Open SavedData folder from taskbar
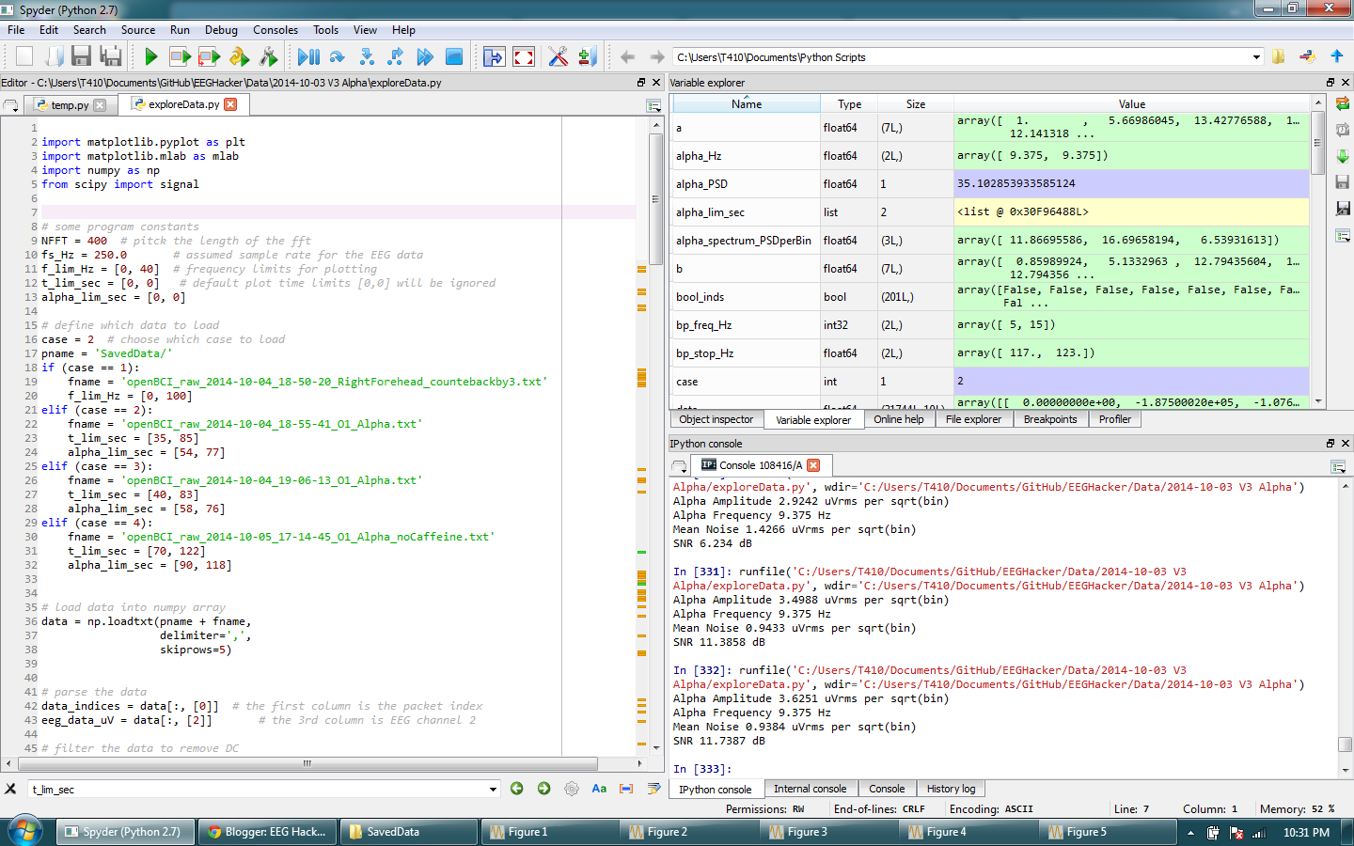 pos(407,832)
